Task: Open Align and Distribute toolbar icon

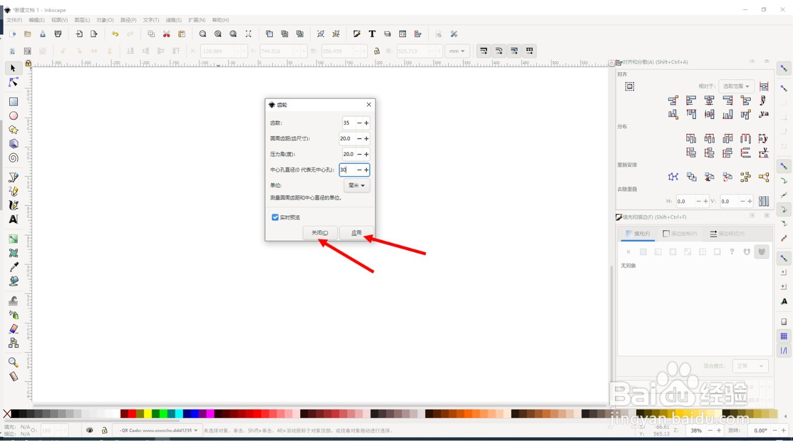Action: coord(418,34)
